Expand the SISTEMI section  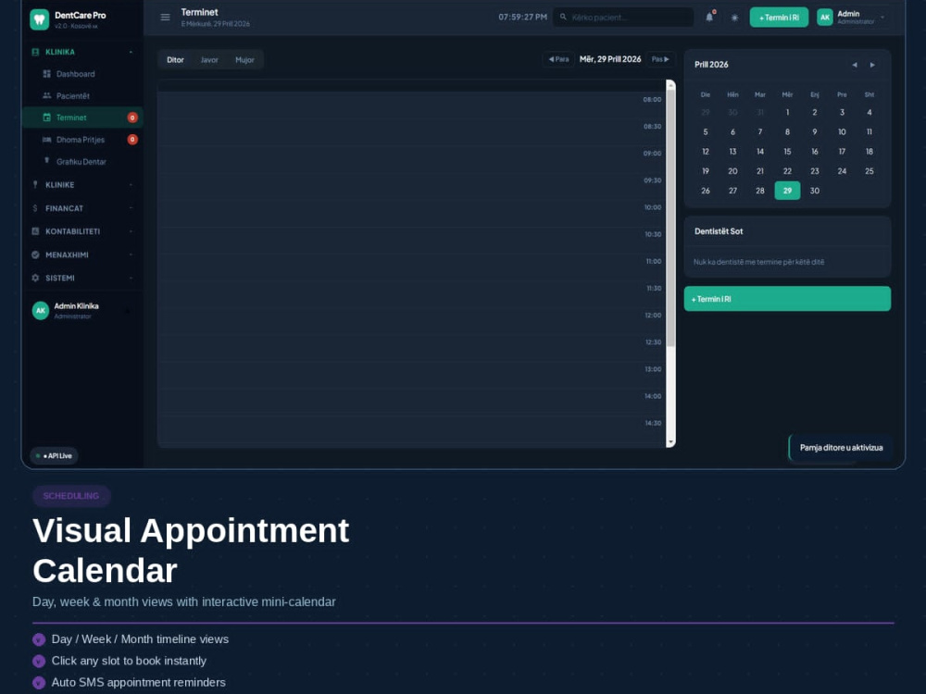click(131, 278)
